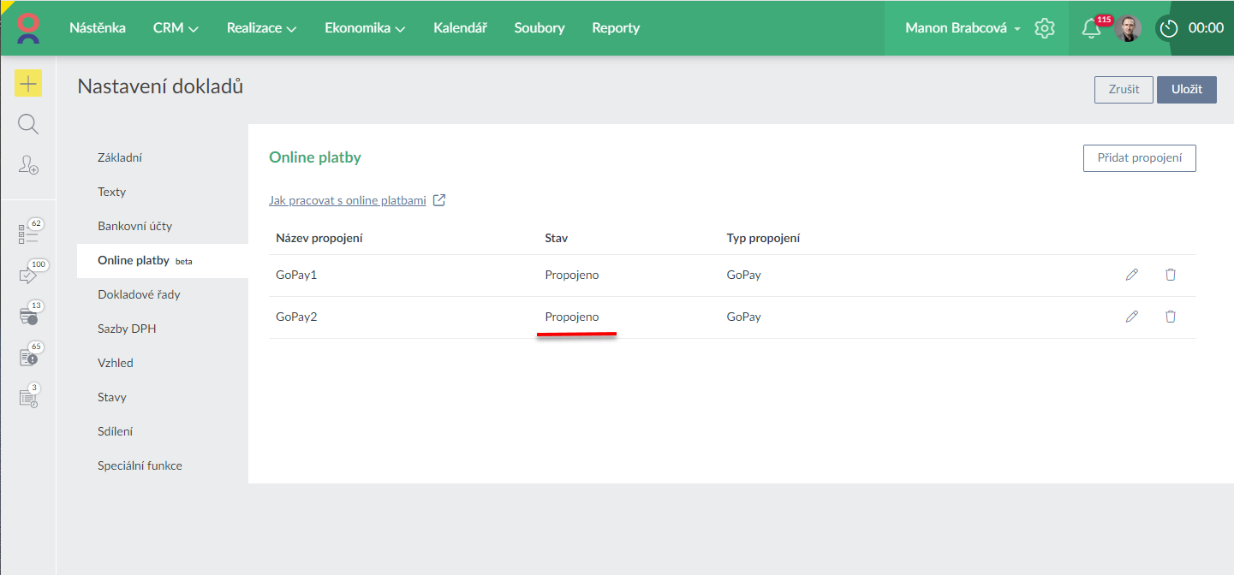Click the timer stopwatch icon showing 00:00
Image resolution: width=1234 pixels, height=575 pixels.
pyautogui.click(x=1169, y=28)
